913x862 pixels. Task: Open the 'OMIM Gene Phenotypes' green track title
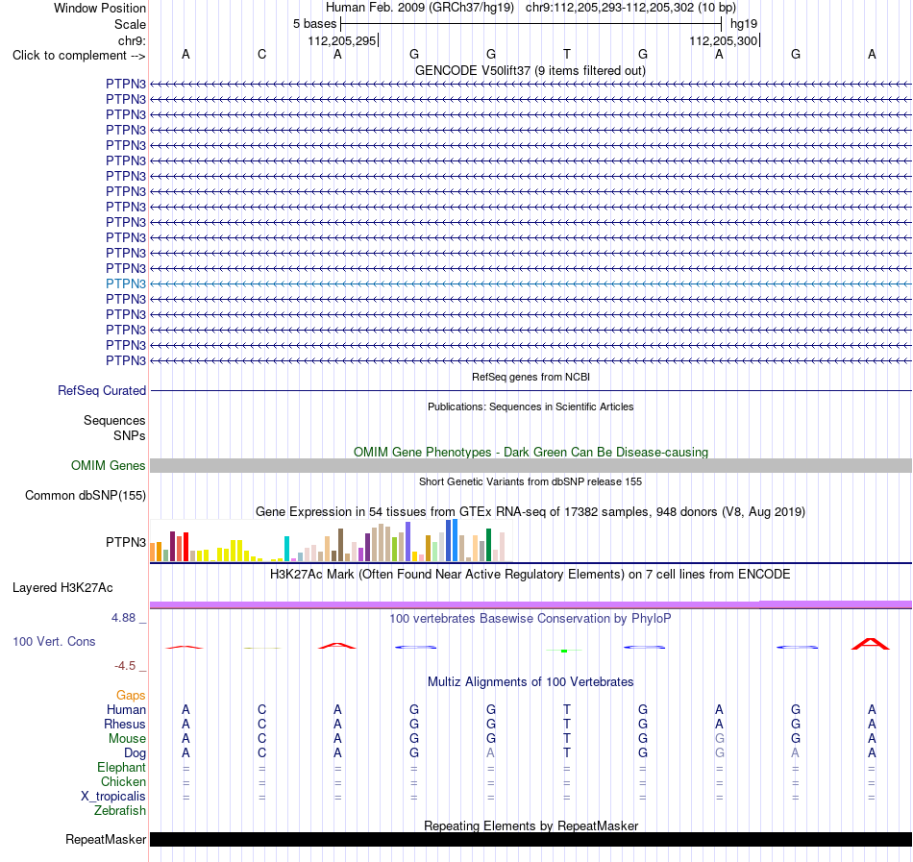(531, 453)
